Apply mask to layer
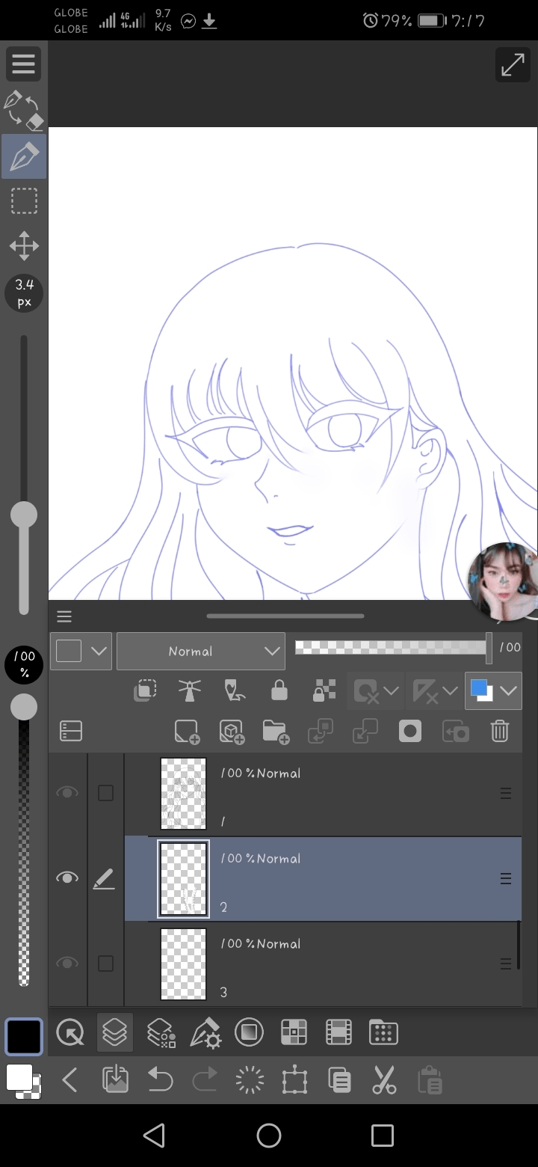This screenshot has width=538, height=1167. point(455,732)
